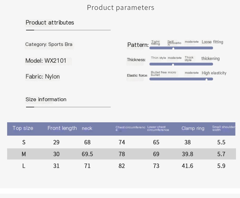Screen dimensions: 240x198
Task: Click the 'Thickness:' label
Action: pyautogui.click(x=136, y=60)
